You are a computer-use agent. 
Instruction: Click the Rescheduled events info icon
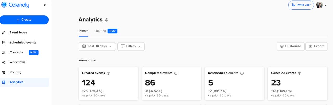click(x=242, y=73)
